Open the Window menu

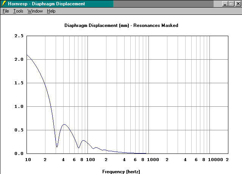(35, 11)
